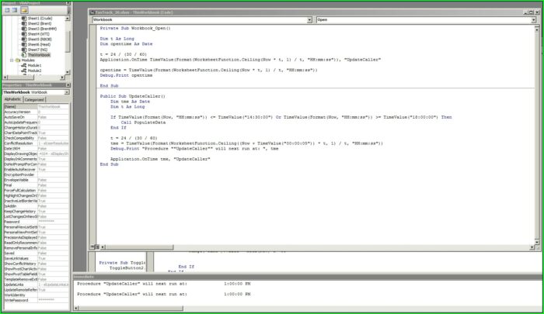Click the Modules folder icon
This screenshot has width=544, height=314.
(x=18, y=60)
